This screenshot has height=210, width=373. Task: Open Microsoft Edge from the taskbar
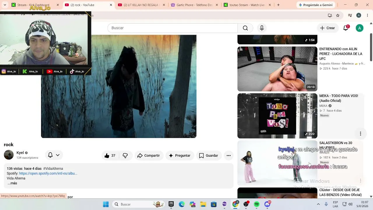coord(182,204)
